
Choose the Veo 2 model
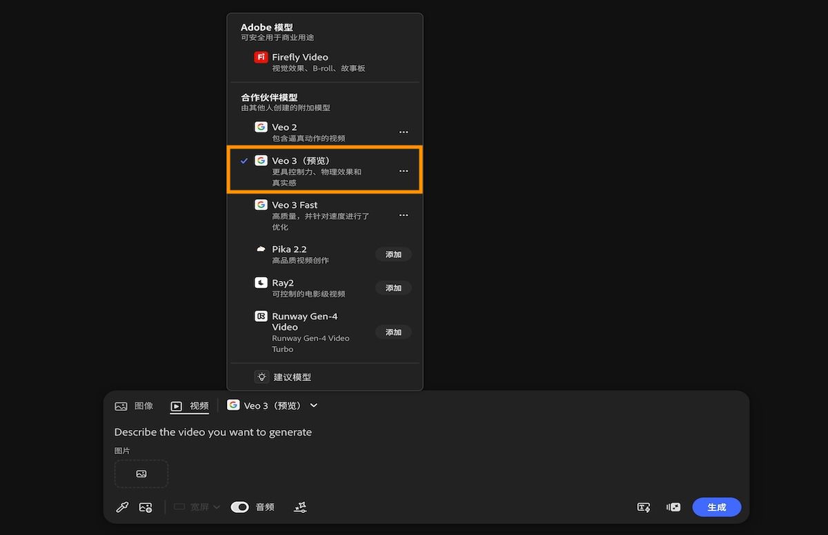(x=324, y=132)
